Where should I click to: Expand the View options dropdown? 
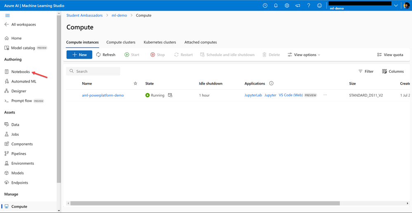click(304, 55)
